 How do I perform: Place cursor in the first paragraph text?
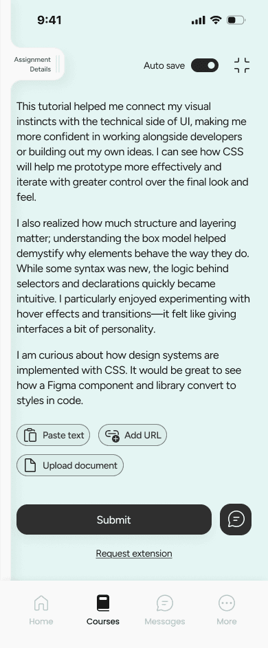[x=133, y=152]
